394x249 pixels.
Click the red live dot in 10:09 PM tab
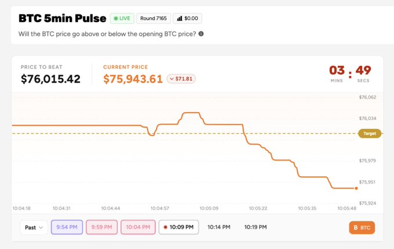pos(165,227)
